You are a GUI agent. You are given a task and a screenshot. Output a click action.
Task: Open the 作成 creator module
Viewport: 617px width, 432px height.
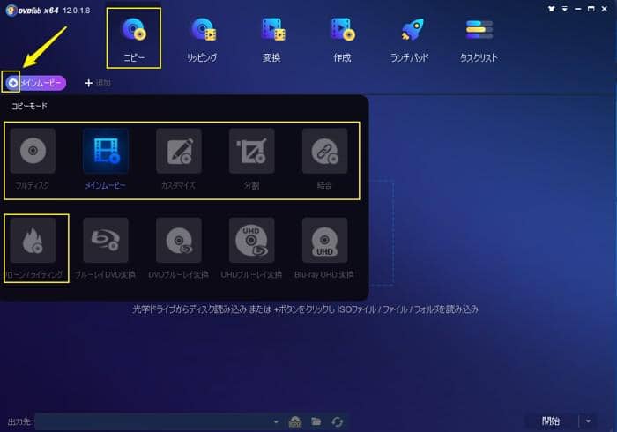[x=341, y=38]
